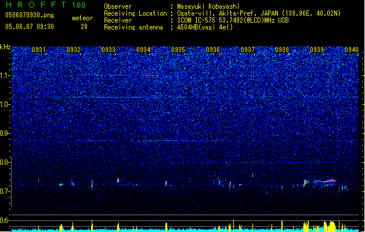Click the tall yellow intensity bar under 0939

[330, 226]
